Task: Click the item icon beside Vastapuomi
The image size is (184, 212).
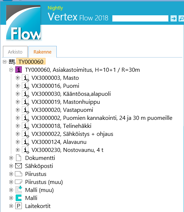Action: [x=25, y=110]
